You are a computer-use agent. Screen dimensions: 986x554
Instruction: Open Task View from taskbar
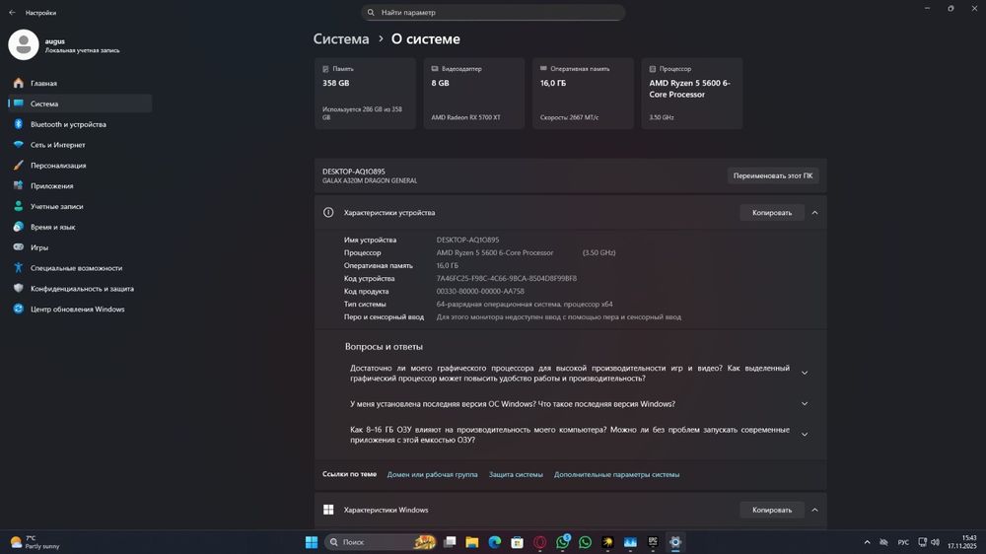click(450, 542)
